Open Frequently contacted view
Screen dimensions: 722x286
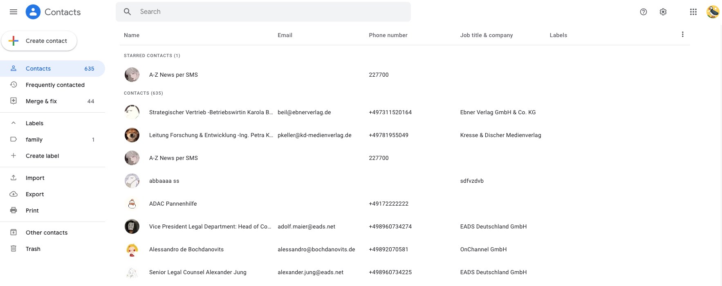(x=55, y=85)
